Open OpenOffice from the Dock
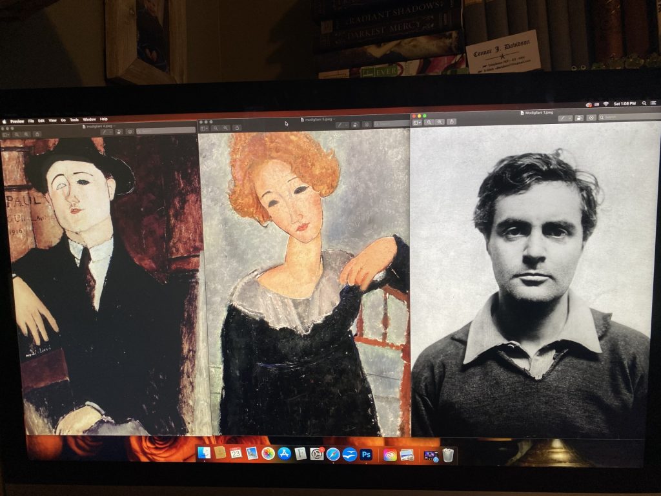The height and width of the screenshot is (496, 661). [349, 454]
